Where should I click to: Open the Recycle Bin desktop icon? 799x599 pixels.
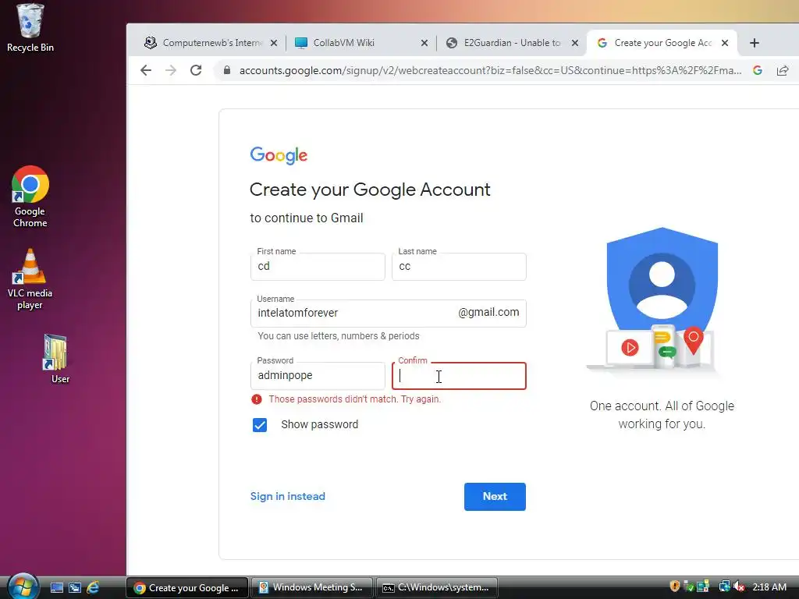click(30, 28)
